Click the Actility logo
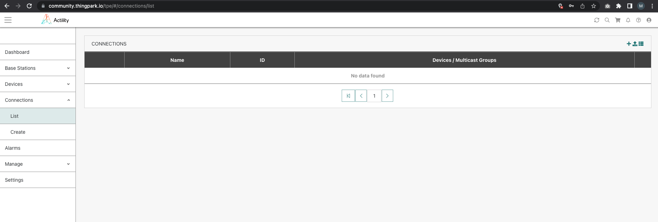658x222 pixels. click(55, 19)
